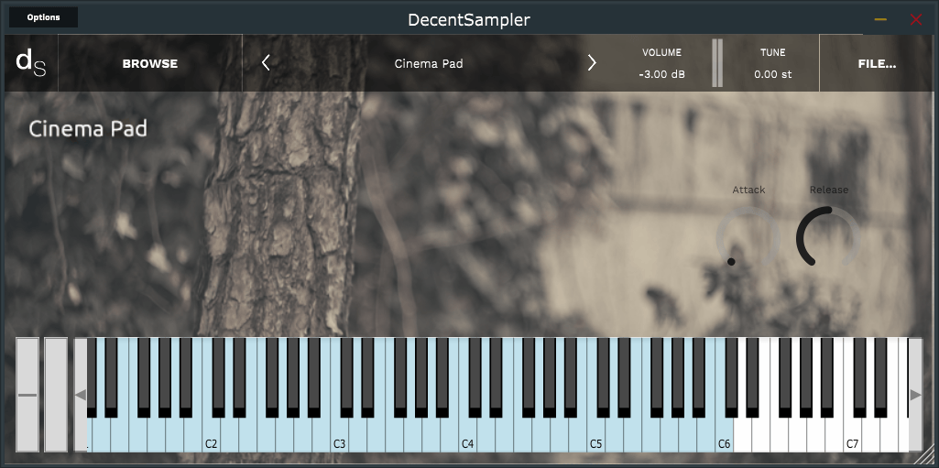Click the Release label

click(829, 190)
